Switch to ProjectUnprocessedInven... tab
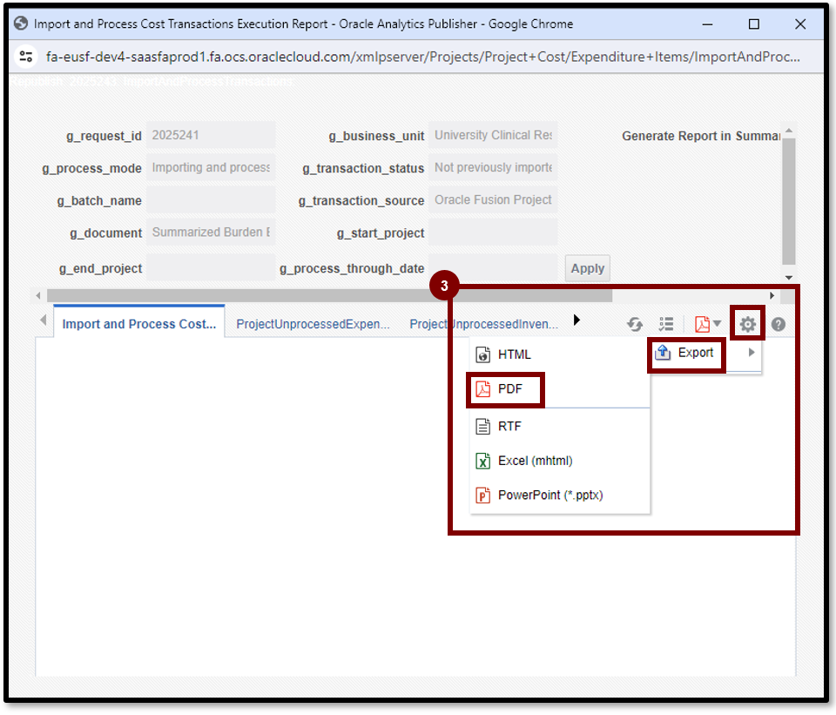836x715 pixels. pos(483,324)
